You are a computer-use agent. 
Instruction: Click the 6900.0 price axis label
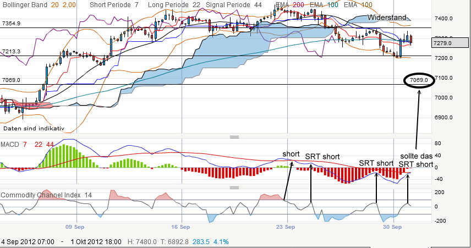[443, 117]
